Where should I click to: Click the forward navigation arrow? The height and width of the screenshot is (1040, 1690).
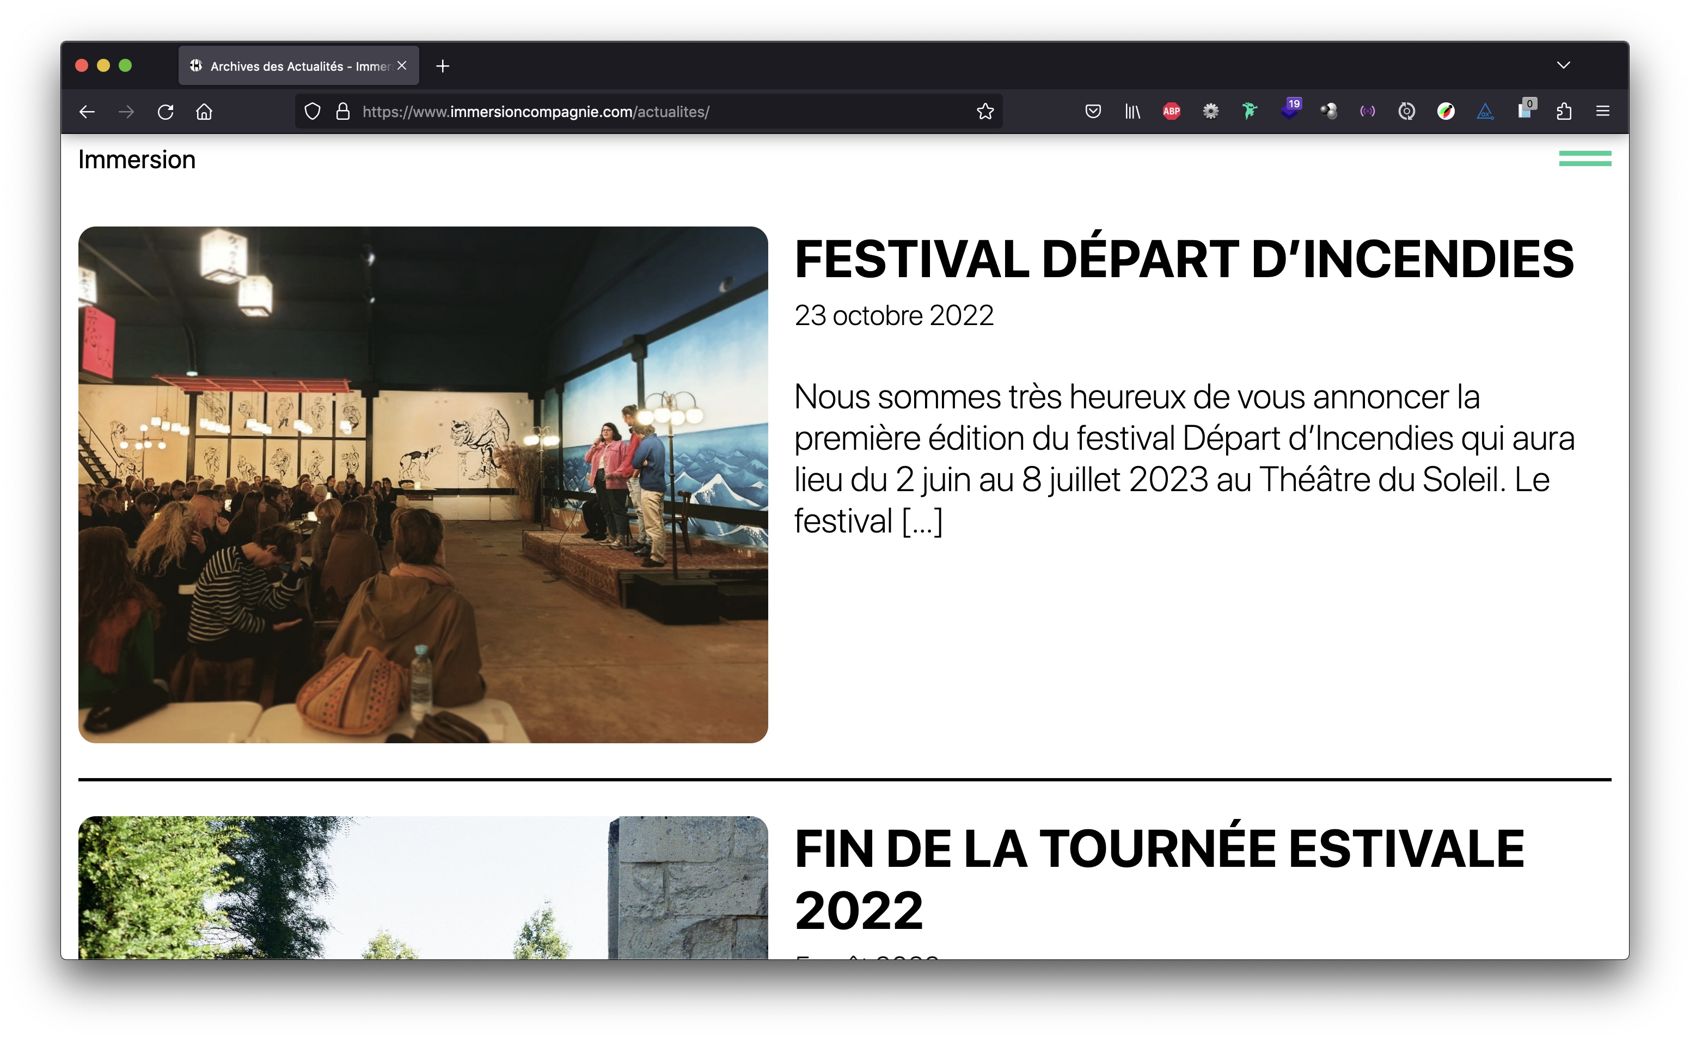coord(126,112)
